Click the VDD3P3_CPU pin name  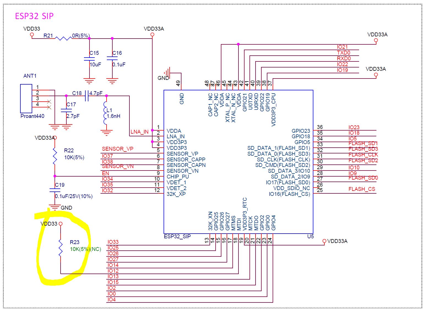coord(273,110)
